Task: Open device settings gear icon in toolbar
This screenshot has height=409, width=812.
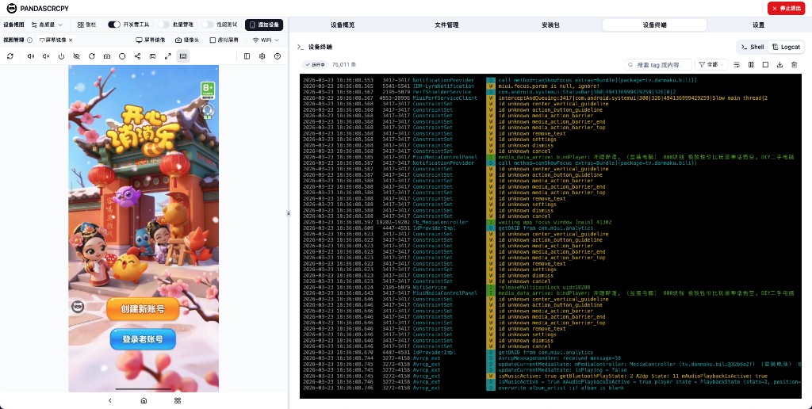Action: [262, 56]
